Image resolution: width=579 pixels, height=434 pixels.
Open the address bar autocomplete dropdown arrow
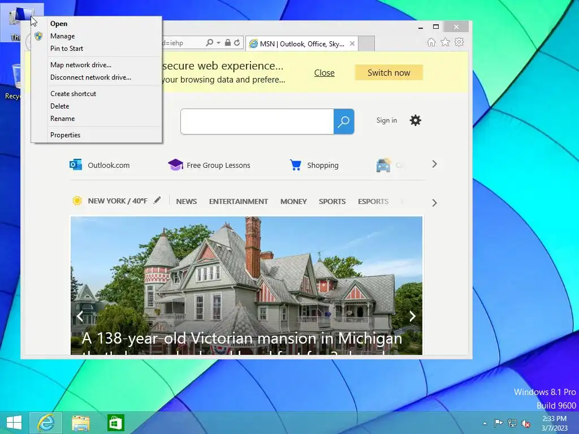point(219,43)
